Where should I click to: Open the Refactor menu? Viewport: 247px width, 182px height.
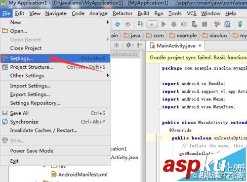click(x=123, y=13)
